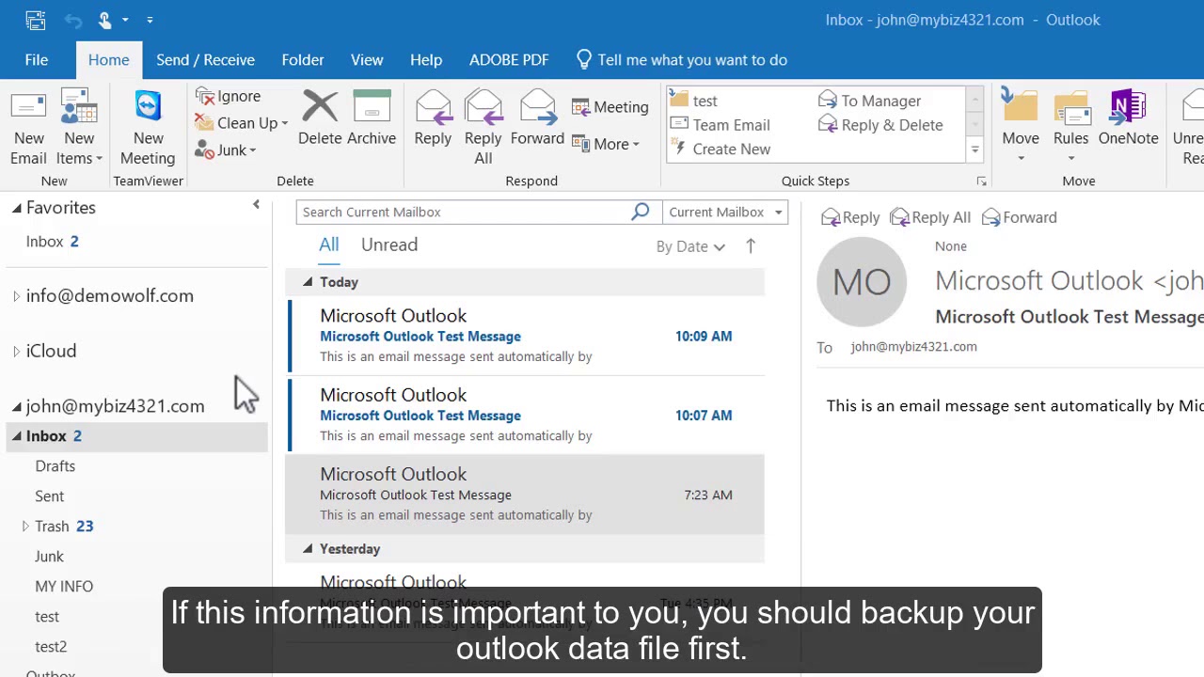The image size is (1204, 677).
Task: Collapse the Favorites section
Action: [16, 208]
